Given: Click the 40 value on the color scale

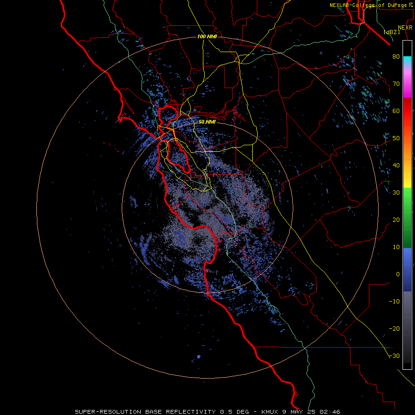Looking at the screenshot, I should (x=396, y=165).
